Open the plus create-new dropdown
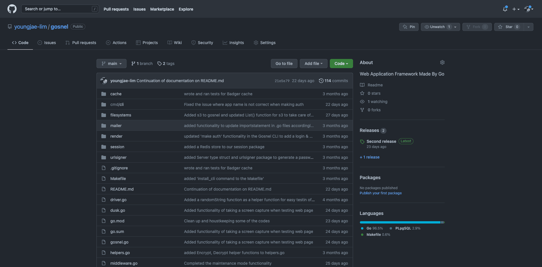Screen dimensions: 542x267 pos(516,9)
